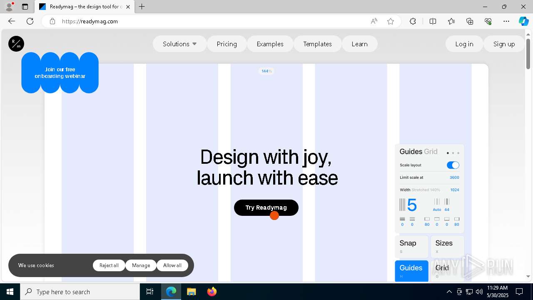Click the browser back arrow

click(12, 21)
